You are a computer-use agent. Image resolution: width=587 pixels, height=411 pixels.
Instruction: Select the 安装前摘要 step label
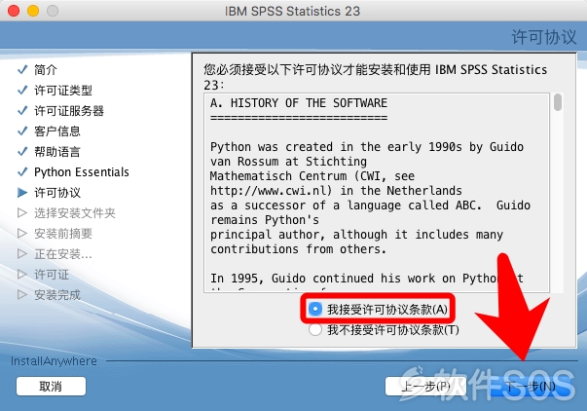[x=63, y=234]
